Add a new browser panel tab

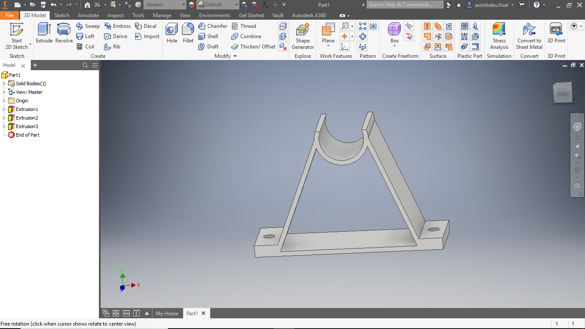coord(35,65)
